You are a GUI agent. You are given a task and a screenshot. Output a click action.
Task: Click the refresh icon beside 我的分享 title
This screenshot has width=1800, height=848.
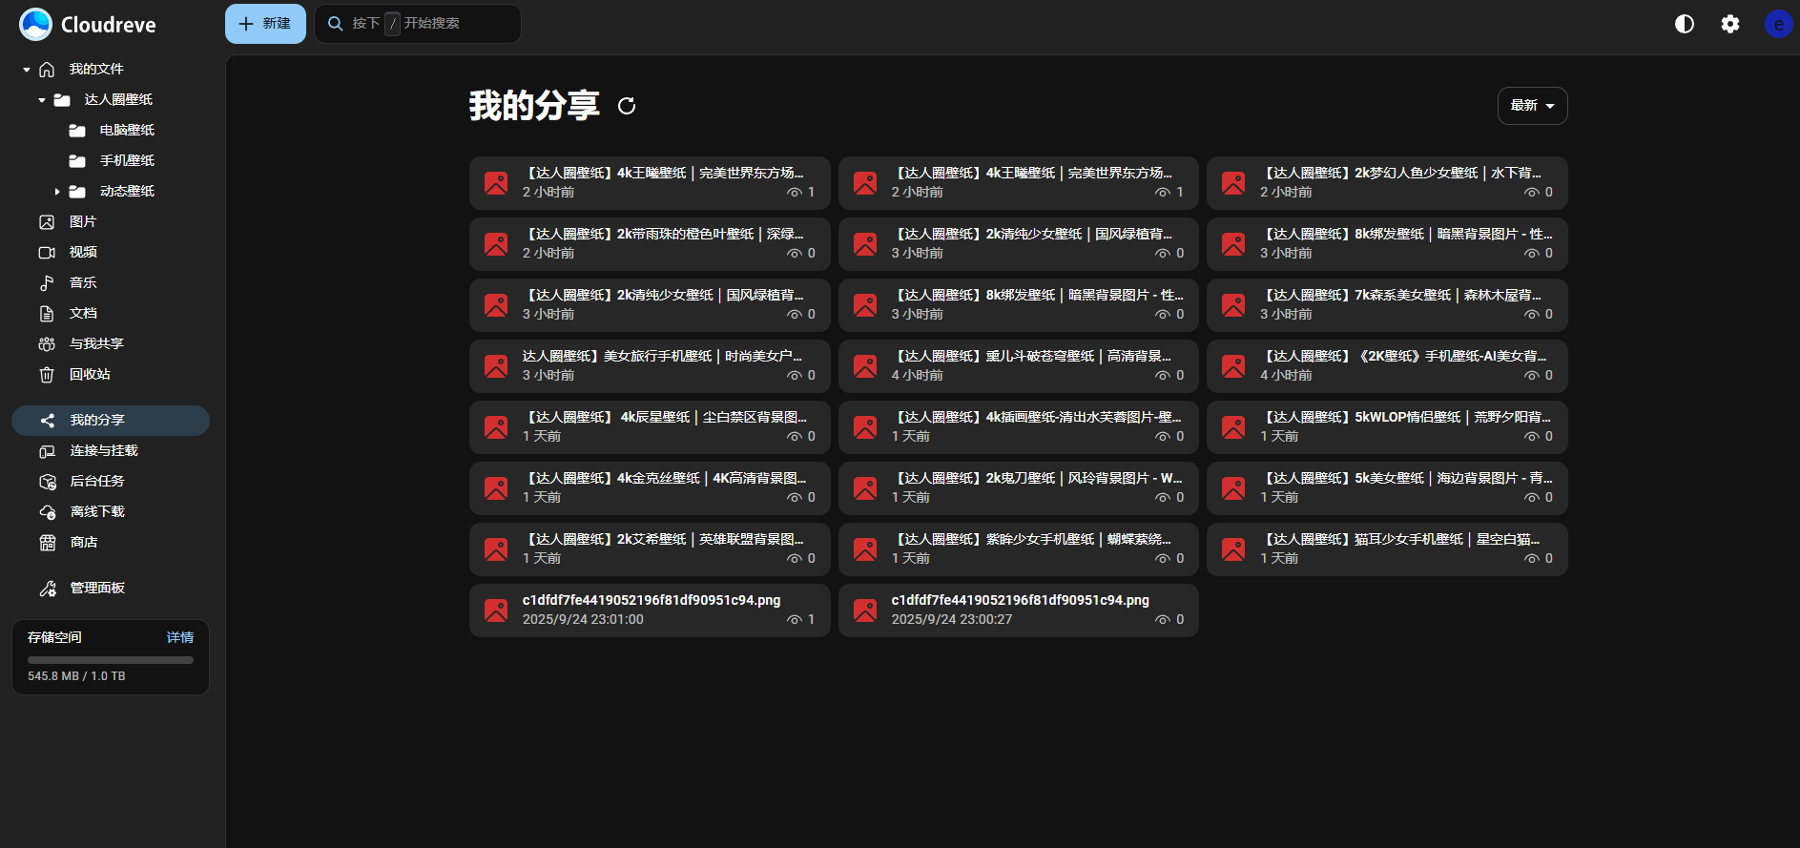[627, 106]
